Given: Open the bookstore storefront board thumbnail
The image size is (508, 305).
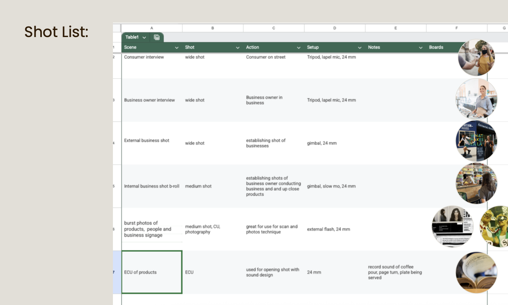Looking at the screenshot, I should point(476,141).
